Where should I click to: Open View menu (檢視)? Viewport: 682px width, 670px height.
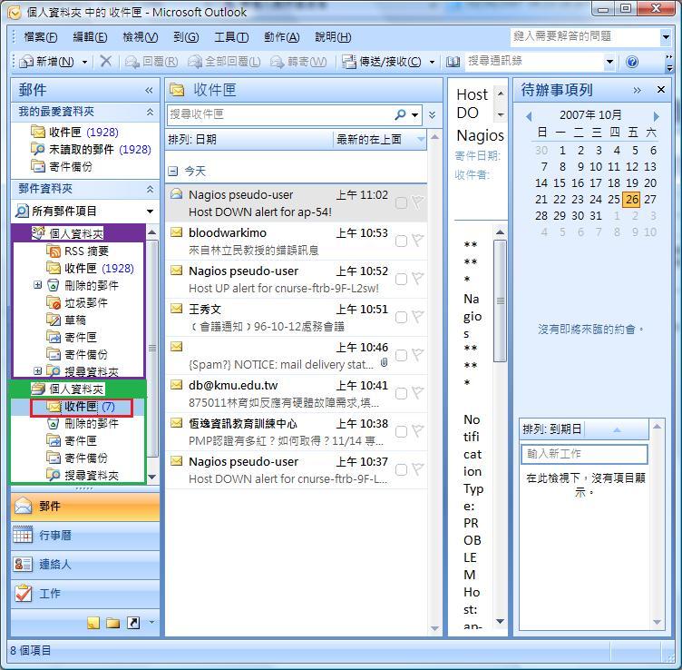point(141,37)
